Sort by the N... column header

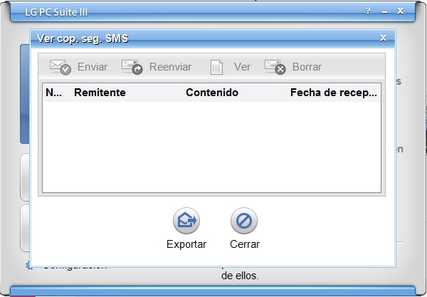click(x=53, y=93)
